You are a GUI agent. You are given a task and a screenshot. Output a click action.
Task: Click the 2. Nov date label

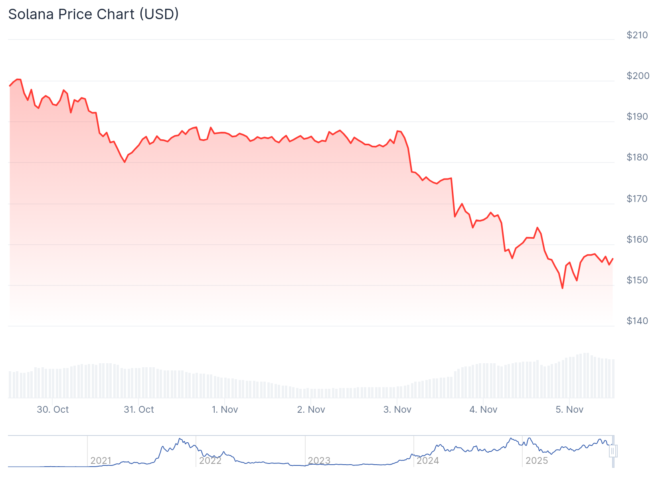(311, 410)
